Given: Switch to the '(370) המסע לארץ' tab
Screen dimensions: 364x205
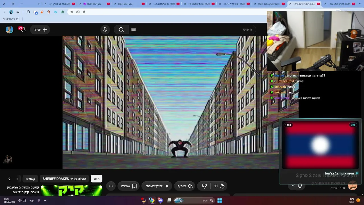Looking at the screenshot, I should (60, 4).
